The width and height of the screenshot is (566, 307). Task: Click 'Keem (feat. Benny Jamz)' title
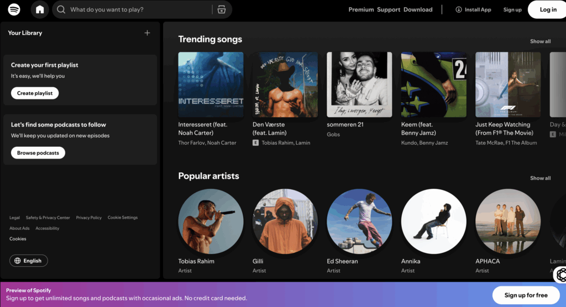point(419,129)
